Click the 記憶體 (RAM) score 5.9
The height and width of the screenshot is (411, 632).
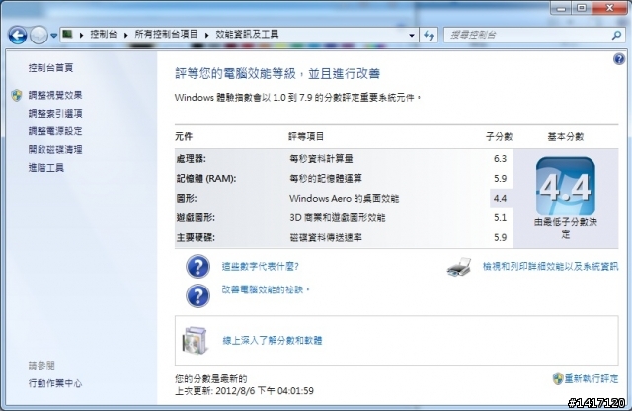coord(501,178)
